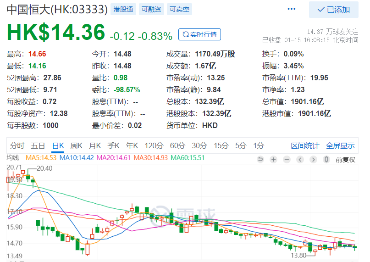Select the 周K chart tab
The image size is (370, 262).
point(76,145)
